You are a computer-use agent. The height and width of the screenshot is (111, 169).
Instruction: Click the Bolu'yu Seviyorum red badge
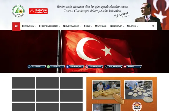[38, 11]
